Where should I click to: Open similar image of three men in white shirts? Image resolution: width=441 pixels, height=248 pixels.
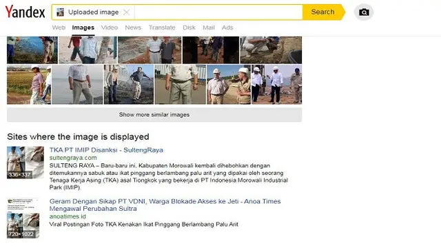tap(277, 85)
